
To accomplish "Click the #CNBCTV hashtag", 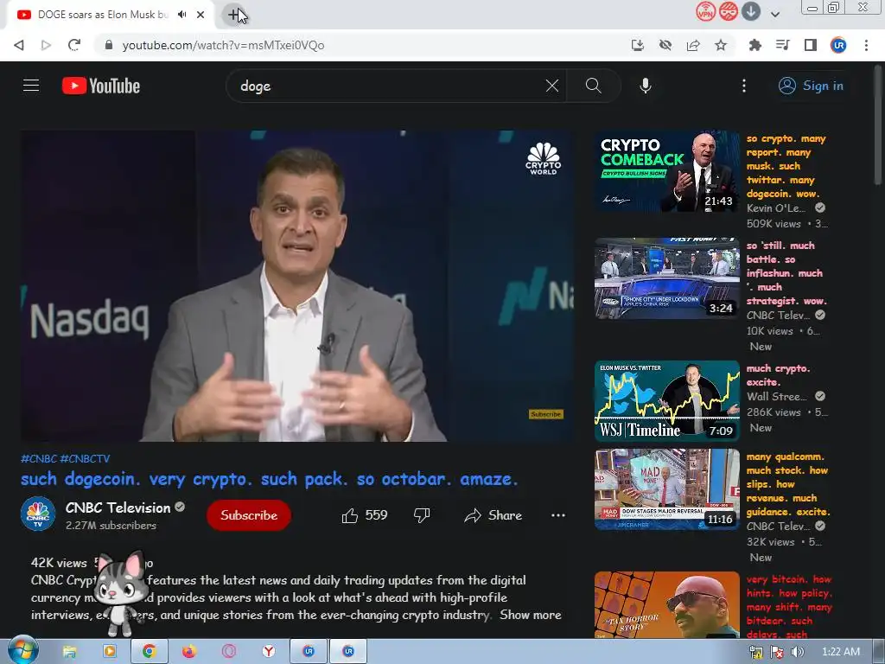I will pos(86,458).
